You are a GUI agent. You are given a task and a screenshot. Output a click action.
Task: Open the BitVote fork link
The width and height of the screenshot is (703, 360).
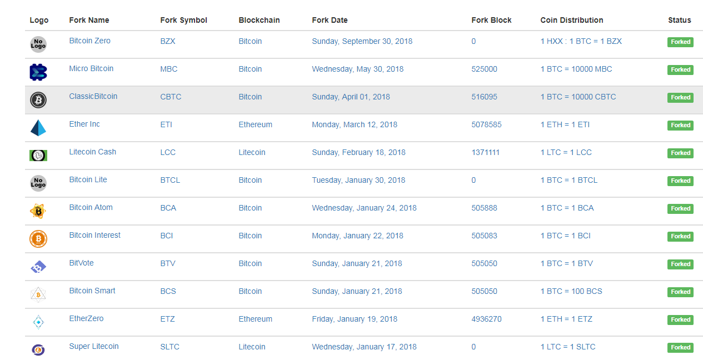tap(82, 263)
